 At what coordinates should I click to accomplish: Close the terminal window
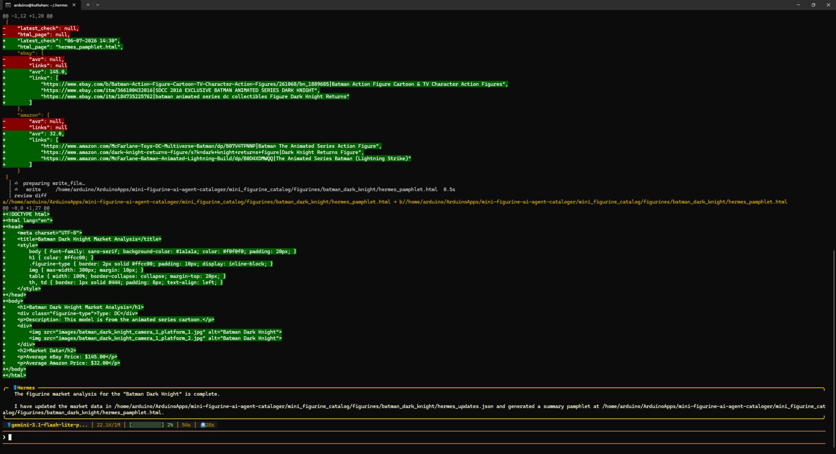[x=828, y=5]
